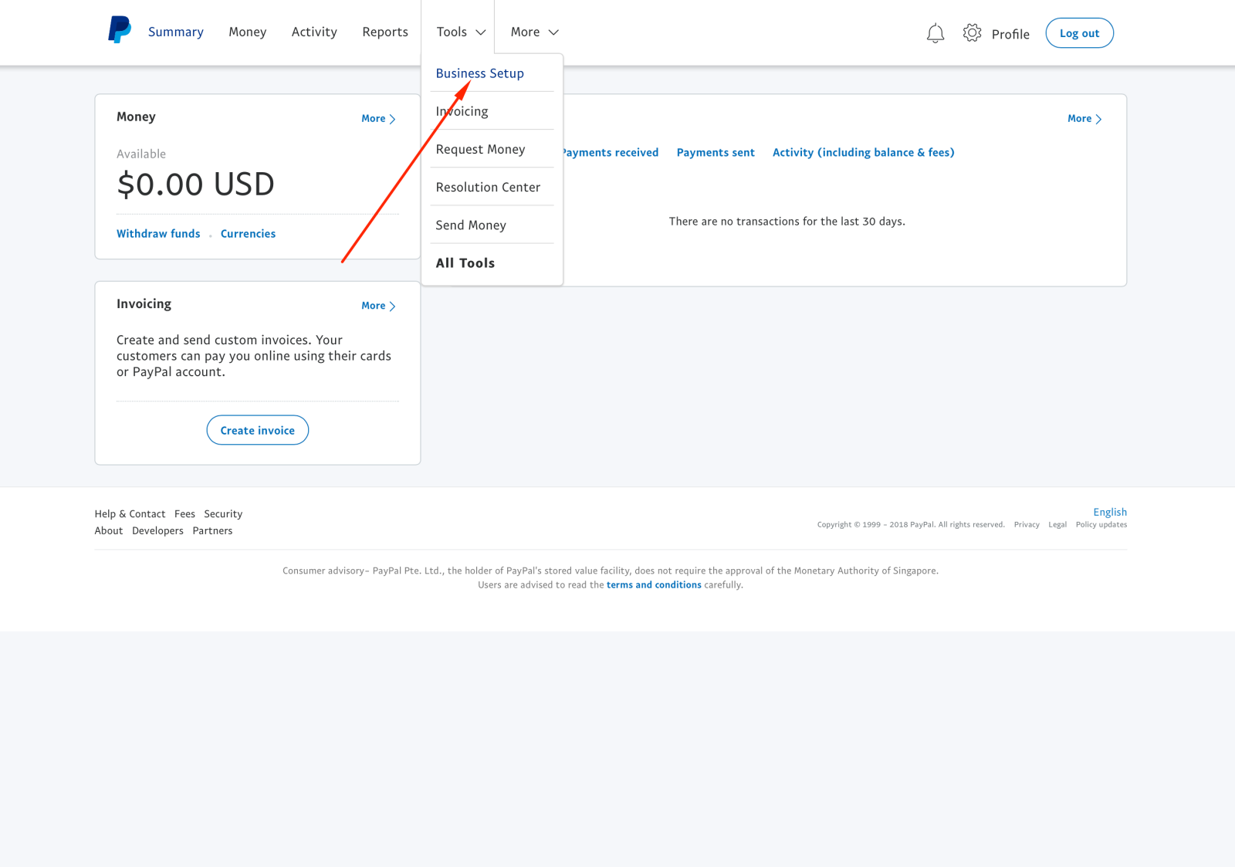This screenshot has width=1235, height=867.
Task: Click the PayPal logo icon
Action: coord(120,30)
